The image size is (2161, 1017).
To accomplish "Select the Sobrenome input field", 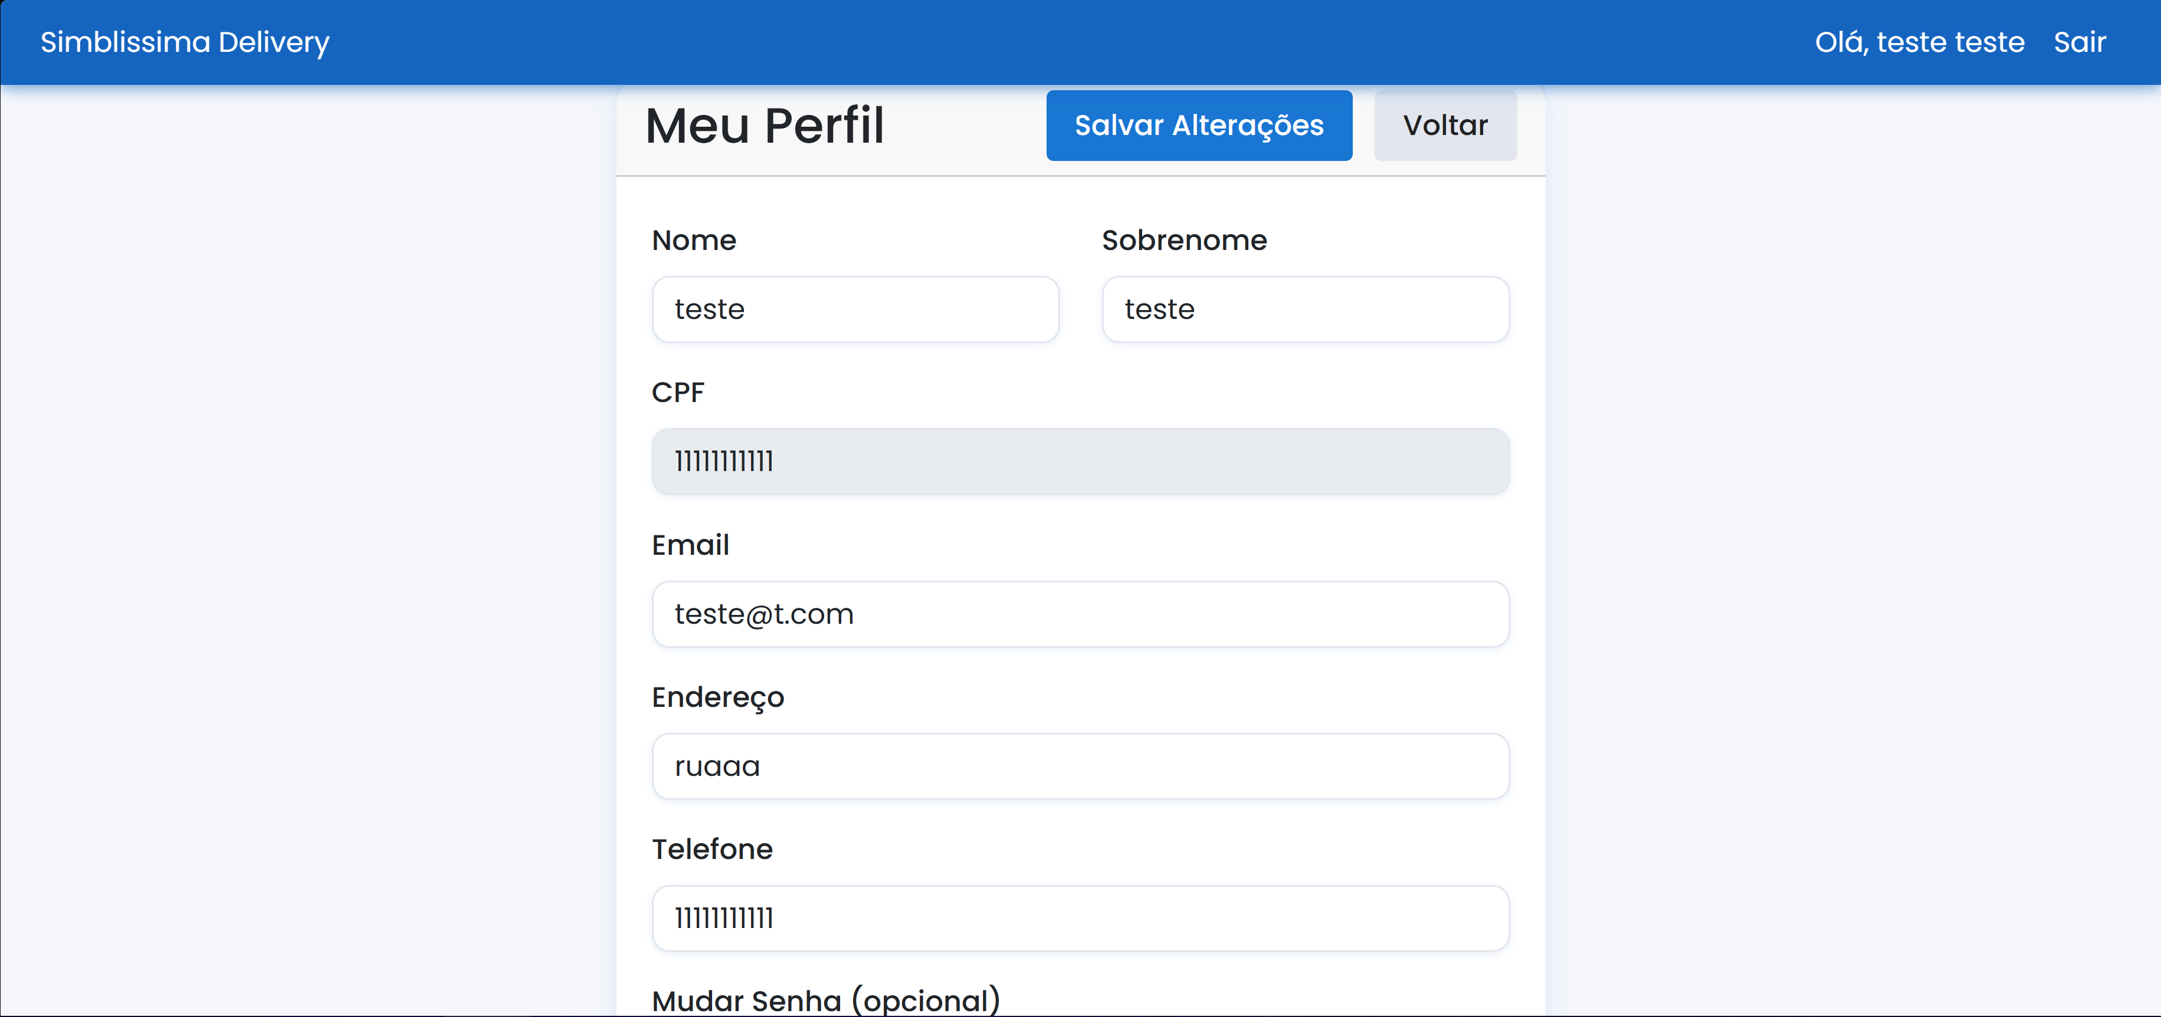I will (1306, 308).
